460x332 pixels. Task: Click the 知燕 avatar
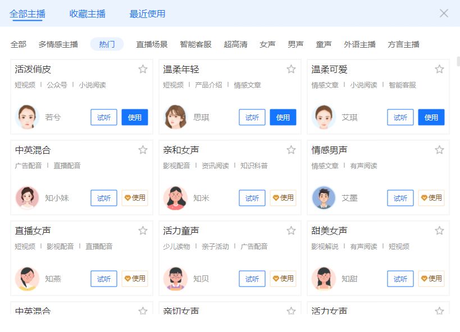(27, 279)
